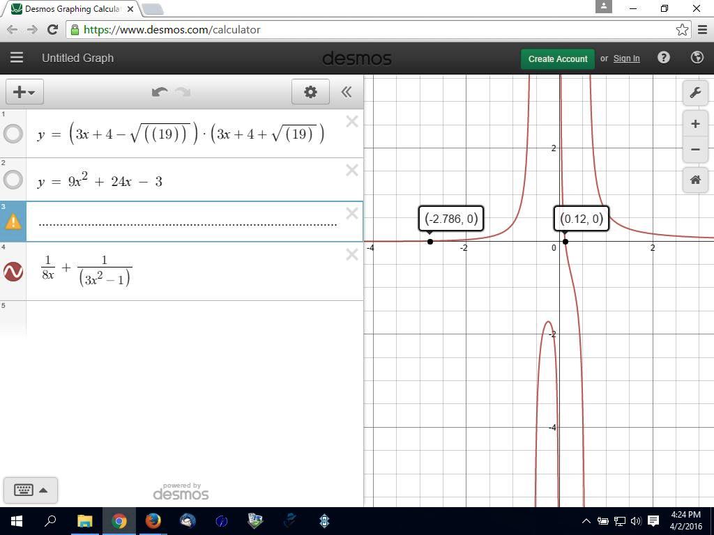Delete the 1/8x fraction expression
The height and width of the screenshot is (535, 714).
[352, 254]
